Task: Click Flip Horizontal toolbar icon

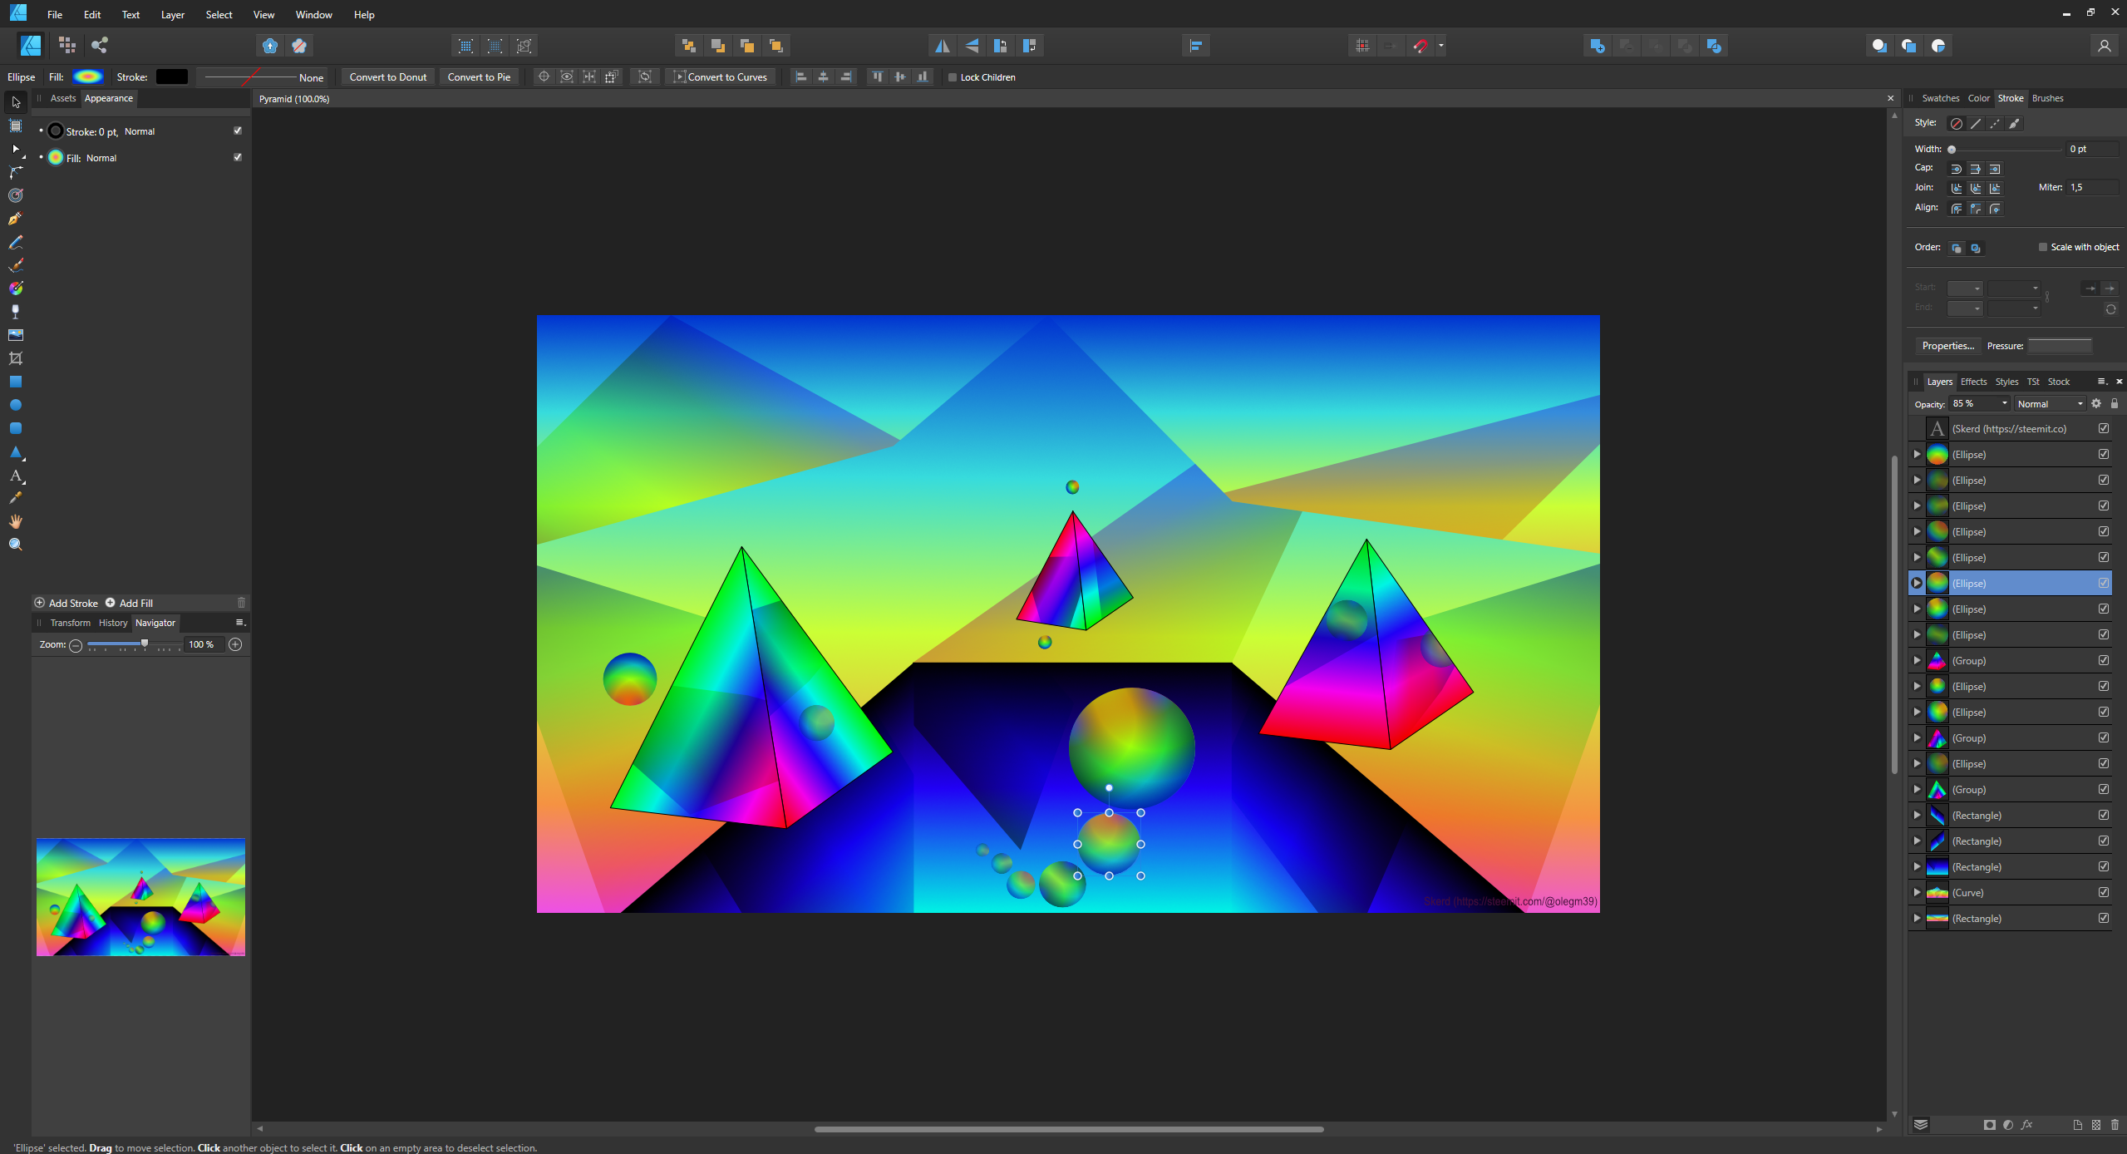Action: point(942,46)
